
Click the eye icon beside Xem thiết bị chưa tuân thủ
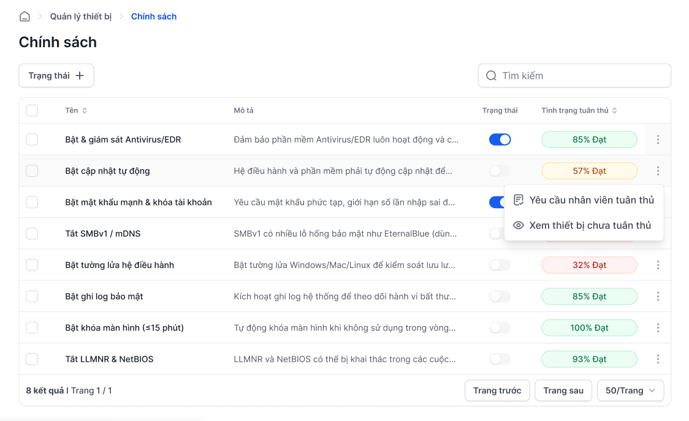519,225
